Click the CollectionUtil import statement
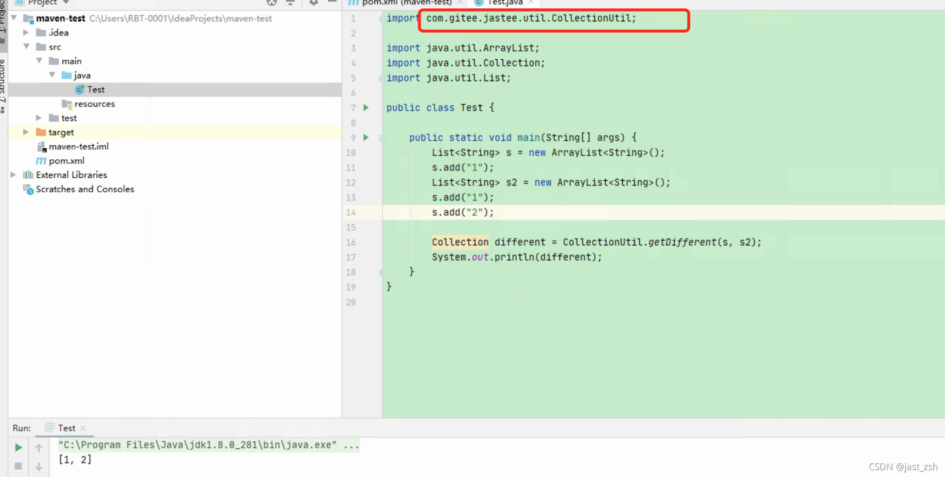This screenshot has height=477, width=945. (x=511, y=18)
